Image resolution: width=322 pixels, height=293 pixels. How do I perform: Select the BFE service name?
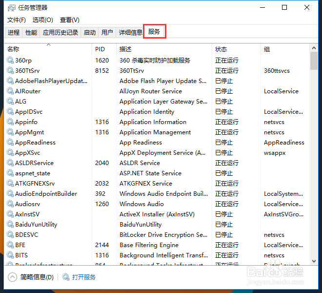[20, 245]
